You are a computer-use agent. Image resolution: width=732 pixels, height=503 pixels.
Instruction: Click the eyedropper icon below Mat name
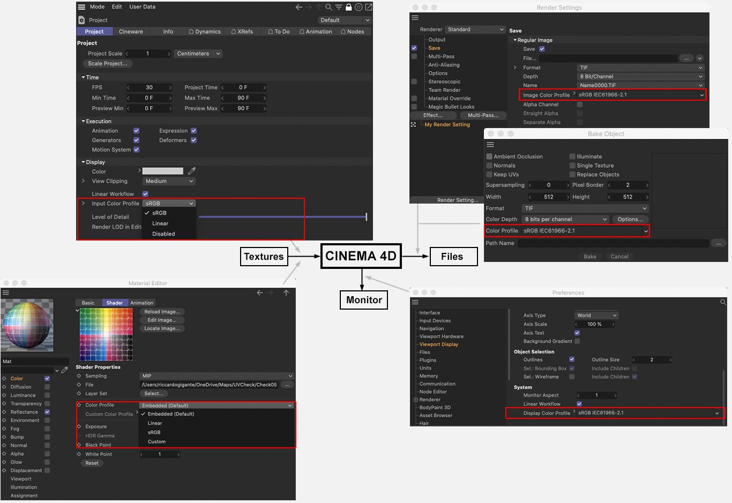click(64, 370)
